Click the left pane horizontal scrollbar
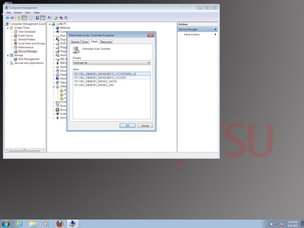The width and height of the screenshot is (304, 228). 25,150
